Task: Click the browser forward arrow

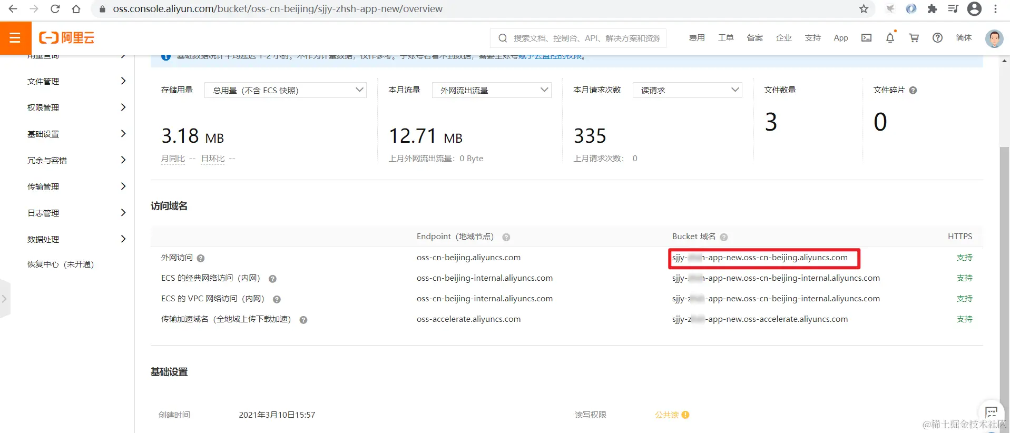Action: coord(34,9)
